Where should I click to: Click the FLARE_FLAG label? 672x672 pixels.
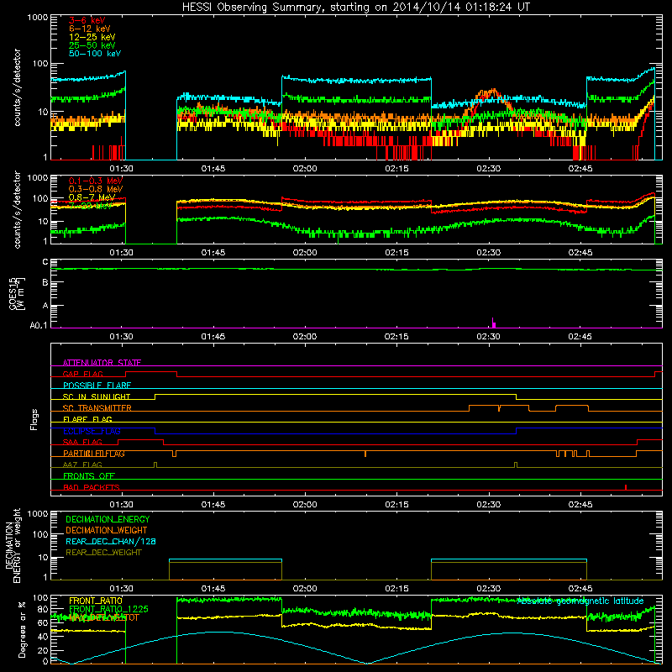(x=87, y=419)
